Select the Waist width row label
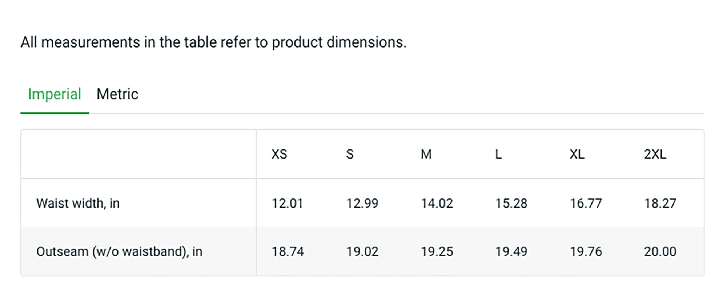 coord(78,203)
